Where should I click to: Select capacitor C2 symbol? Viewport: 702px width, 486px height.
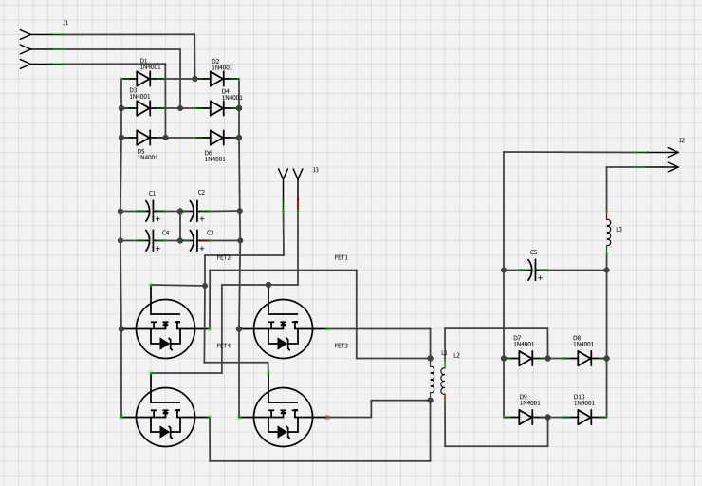pos(195,211)
